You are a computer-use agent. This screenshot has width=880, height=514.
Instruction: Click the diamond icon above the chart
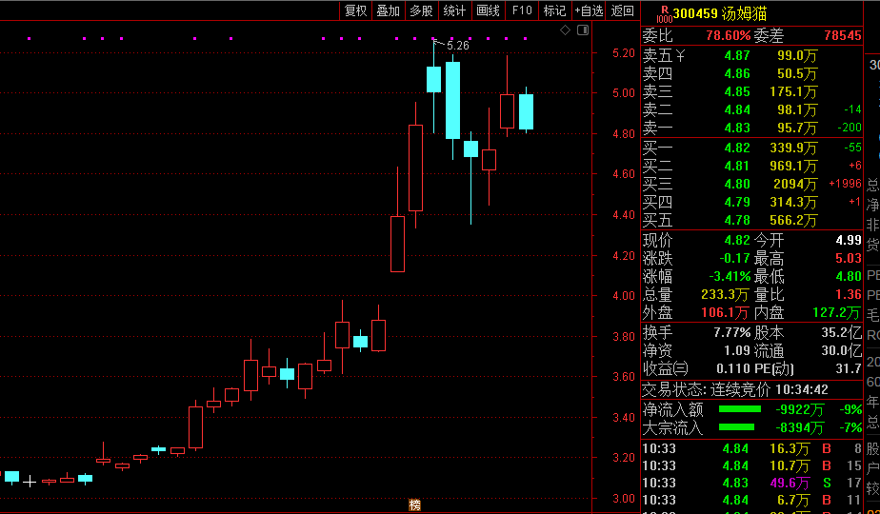pyautogui.click(x=565, y=30)
